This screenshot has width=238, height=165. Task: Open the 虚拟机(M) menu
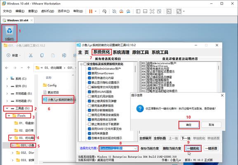47,11
